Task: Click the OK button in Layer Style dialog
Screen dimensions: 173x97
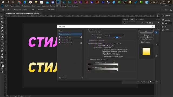Action: click(146, 31)
